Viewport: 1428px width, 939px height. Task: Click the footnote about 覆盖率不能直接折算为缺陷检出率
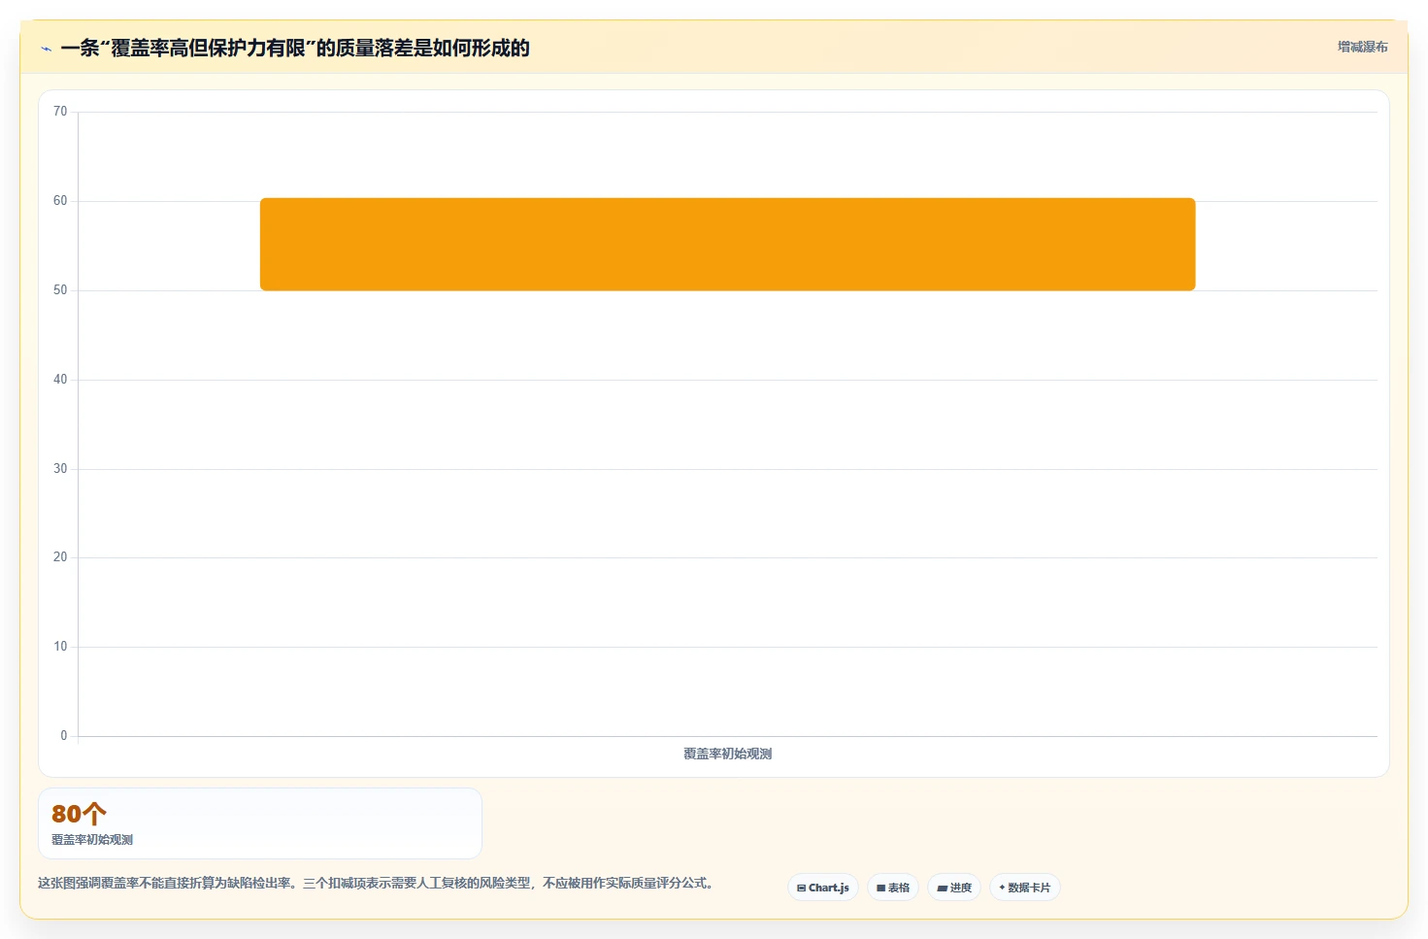click(377, 883)
